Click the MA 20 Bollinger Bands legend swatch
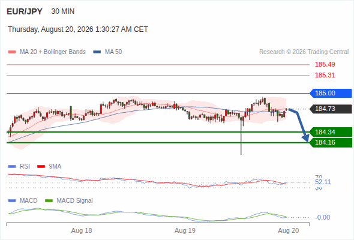Image resolution: width=354 pixels, height=240 pixels. 12,52
